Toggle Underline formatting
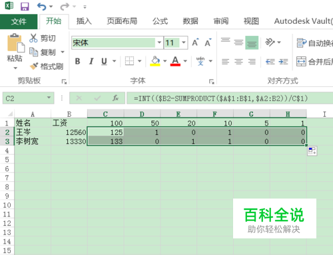This screenshot has height=255, width=333. 104,61
